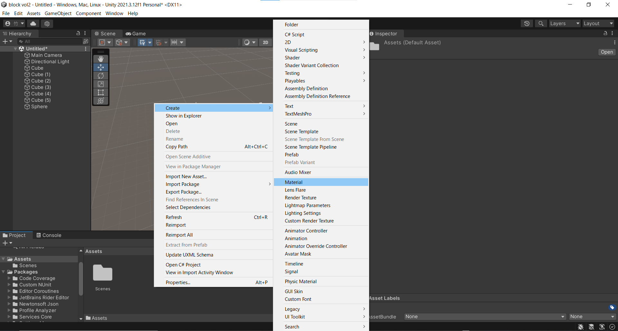Select the Hand view tool
This screenshot has width=618, height=331.
(x=101, y=59)
